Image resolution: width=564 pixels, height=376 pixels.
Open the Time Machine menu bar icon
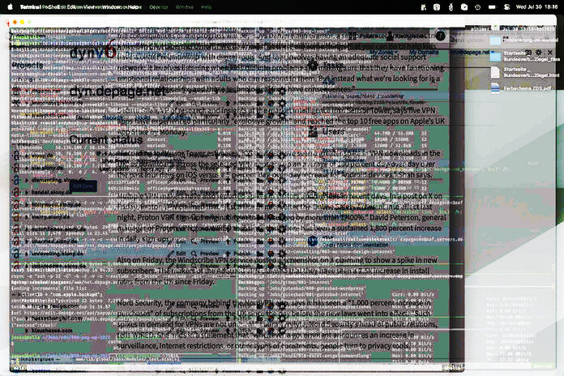477,6
